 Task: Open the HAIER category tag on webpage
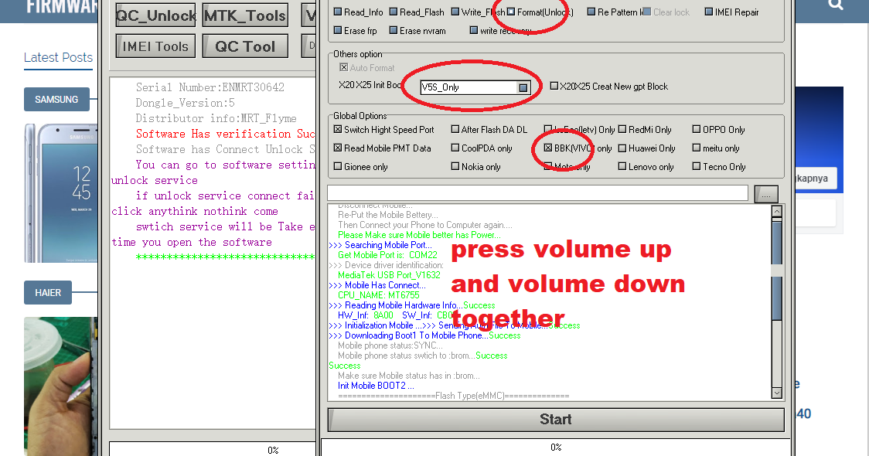click(x=48, y=293)
